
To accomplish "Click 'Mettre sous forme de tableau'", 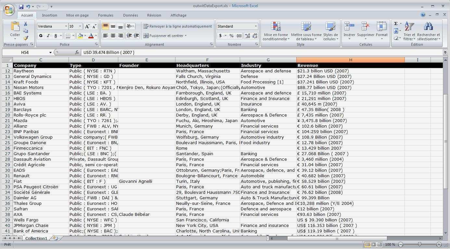I will 306,31.
